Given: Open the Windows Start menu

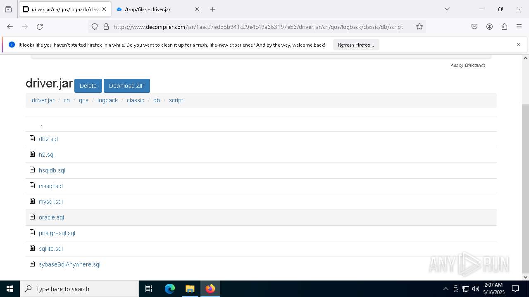Looking at the screenshot, I should click(x=10, y=289).
